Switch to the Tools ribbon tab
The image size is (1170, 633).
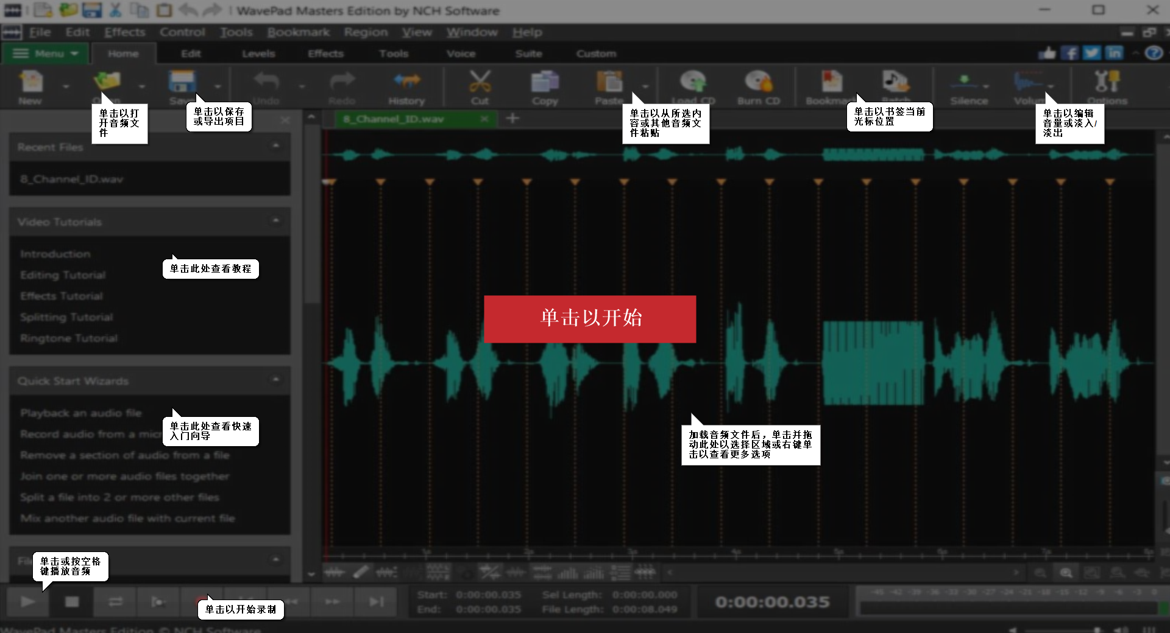(x=394, y=54)
